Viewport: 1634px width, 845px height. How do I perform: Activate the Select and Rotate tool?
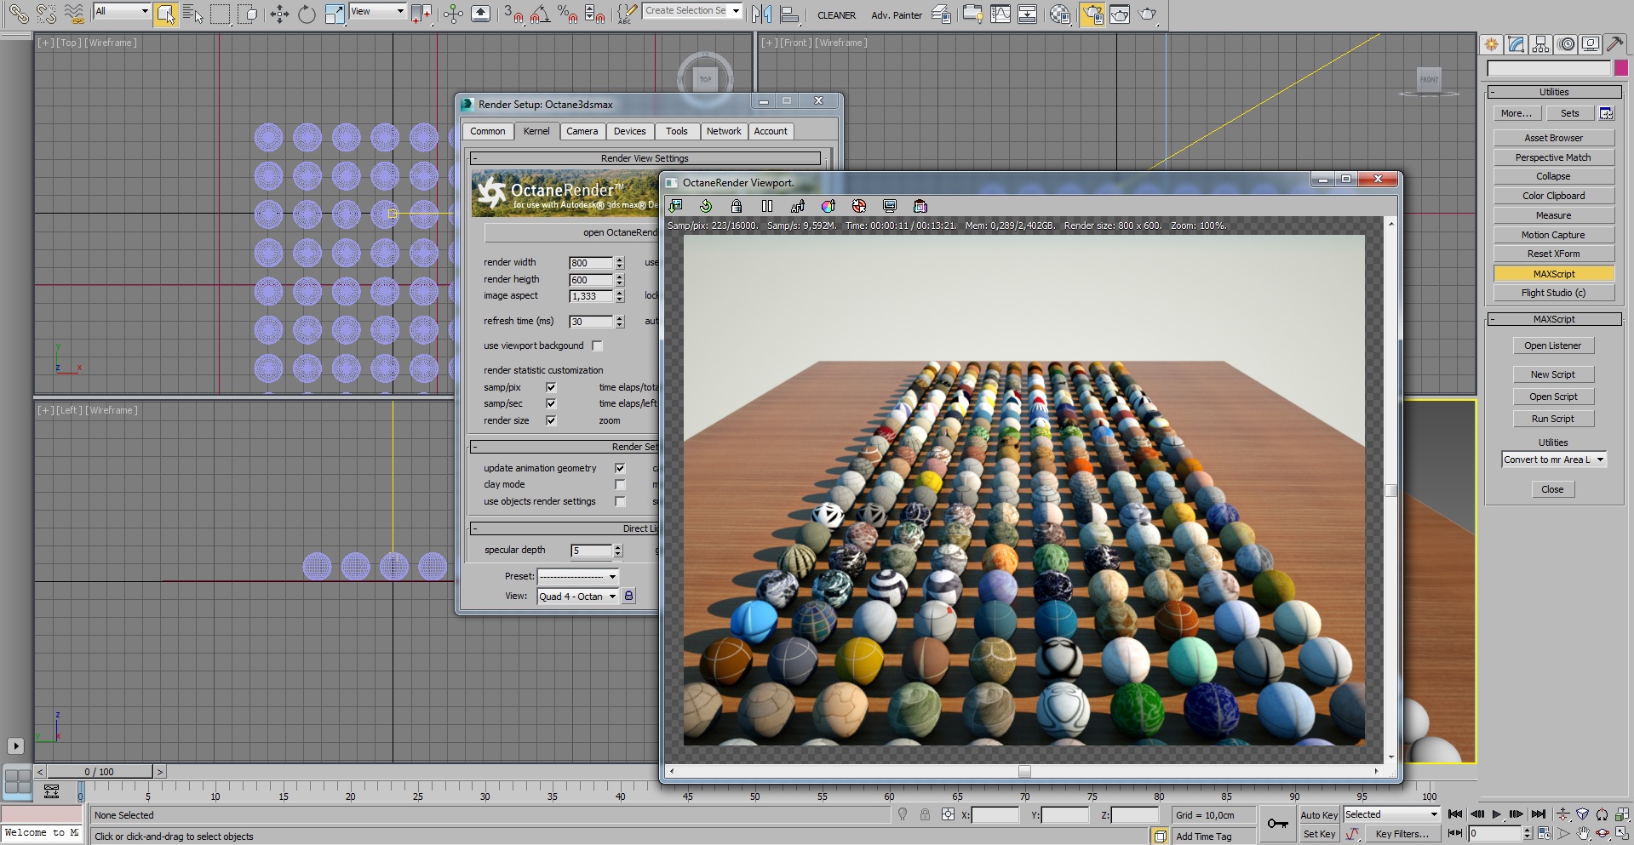tap(307, 14)
